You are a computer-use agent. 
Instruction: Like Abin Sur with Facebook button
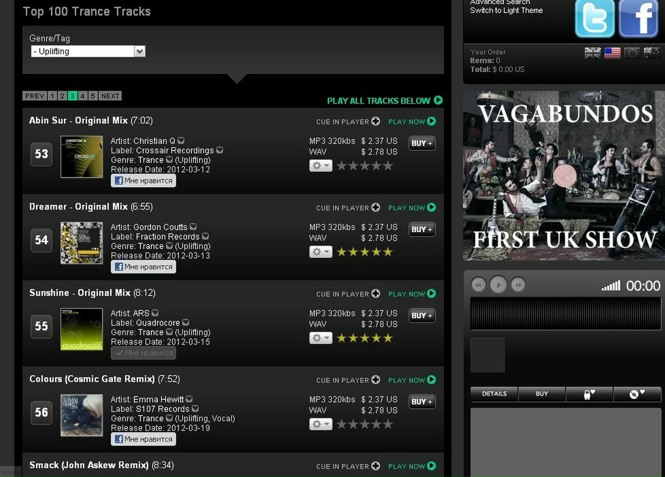pos(143,181)
